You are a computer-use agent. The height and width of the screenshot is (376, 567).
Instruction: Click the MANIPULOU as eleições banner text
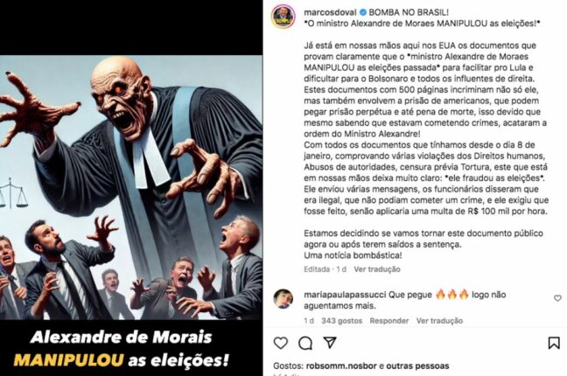(122, 360)
